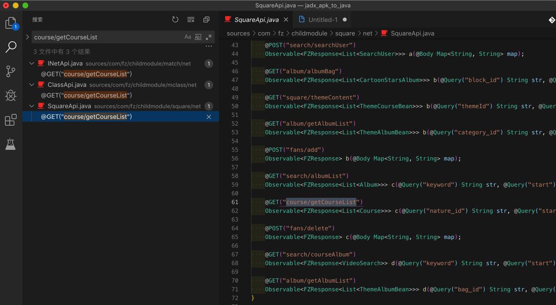Screen dimensions: 556x305
Task: Clear the search results
Action: click(191, 19)
